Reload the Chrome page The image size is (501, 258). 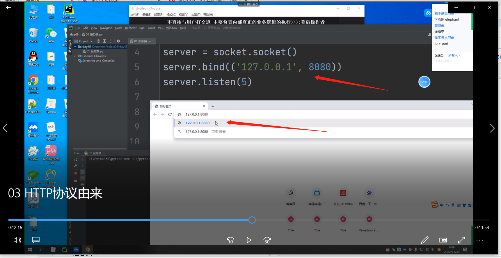pos(170,114)
